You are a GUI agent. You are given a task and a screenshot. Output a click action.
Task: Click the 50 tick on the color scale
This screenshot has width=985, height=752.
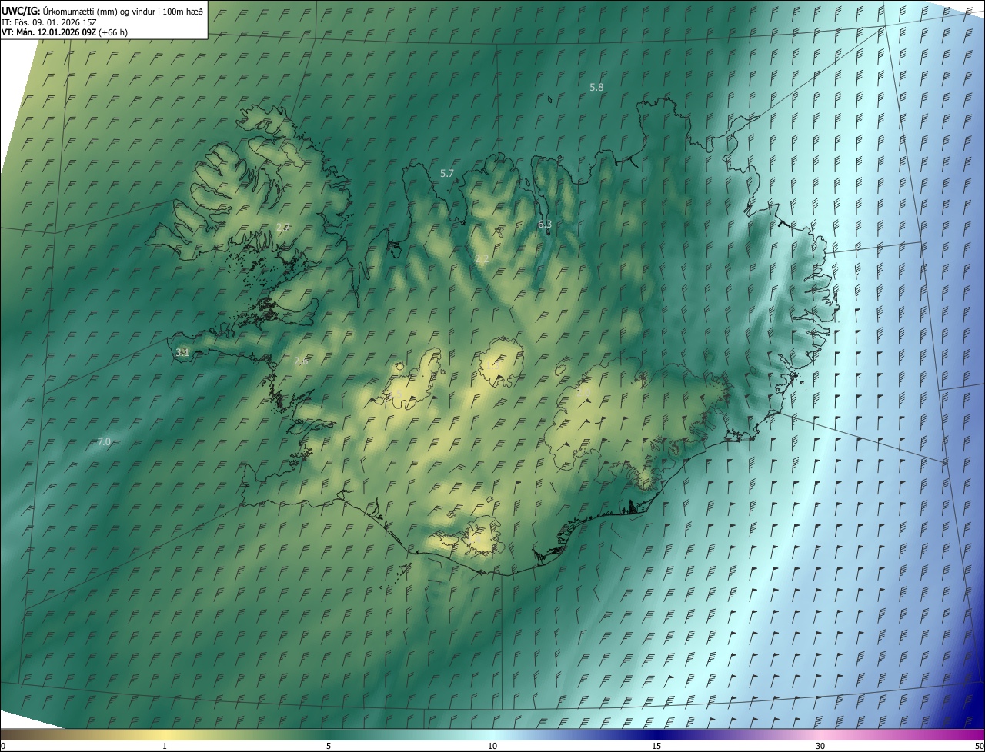tap(979, 746)
